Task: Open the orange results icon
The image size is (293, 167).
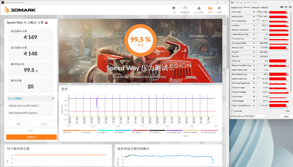Action: coord(210,8)
